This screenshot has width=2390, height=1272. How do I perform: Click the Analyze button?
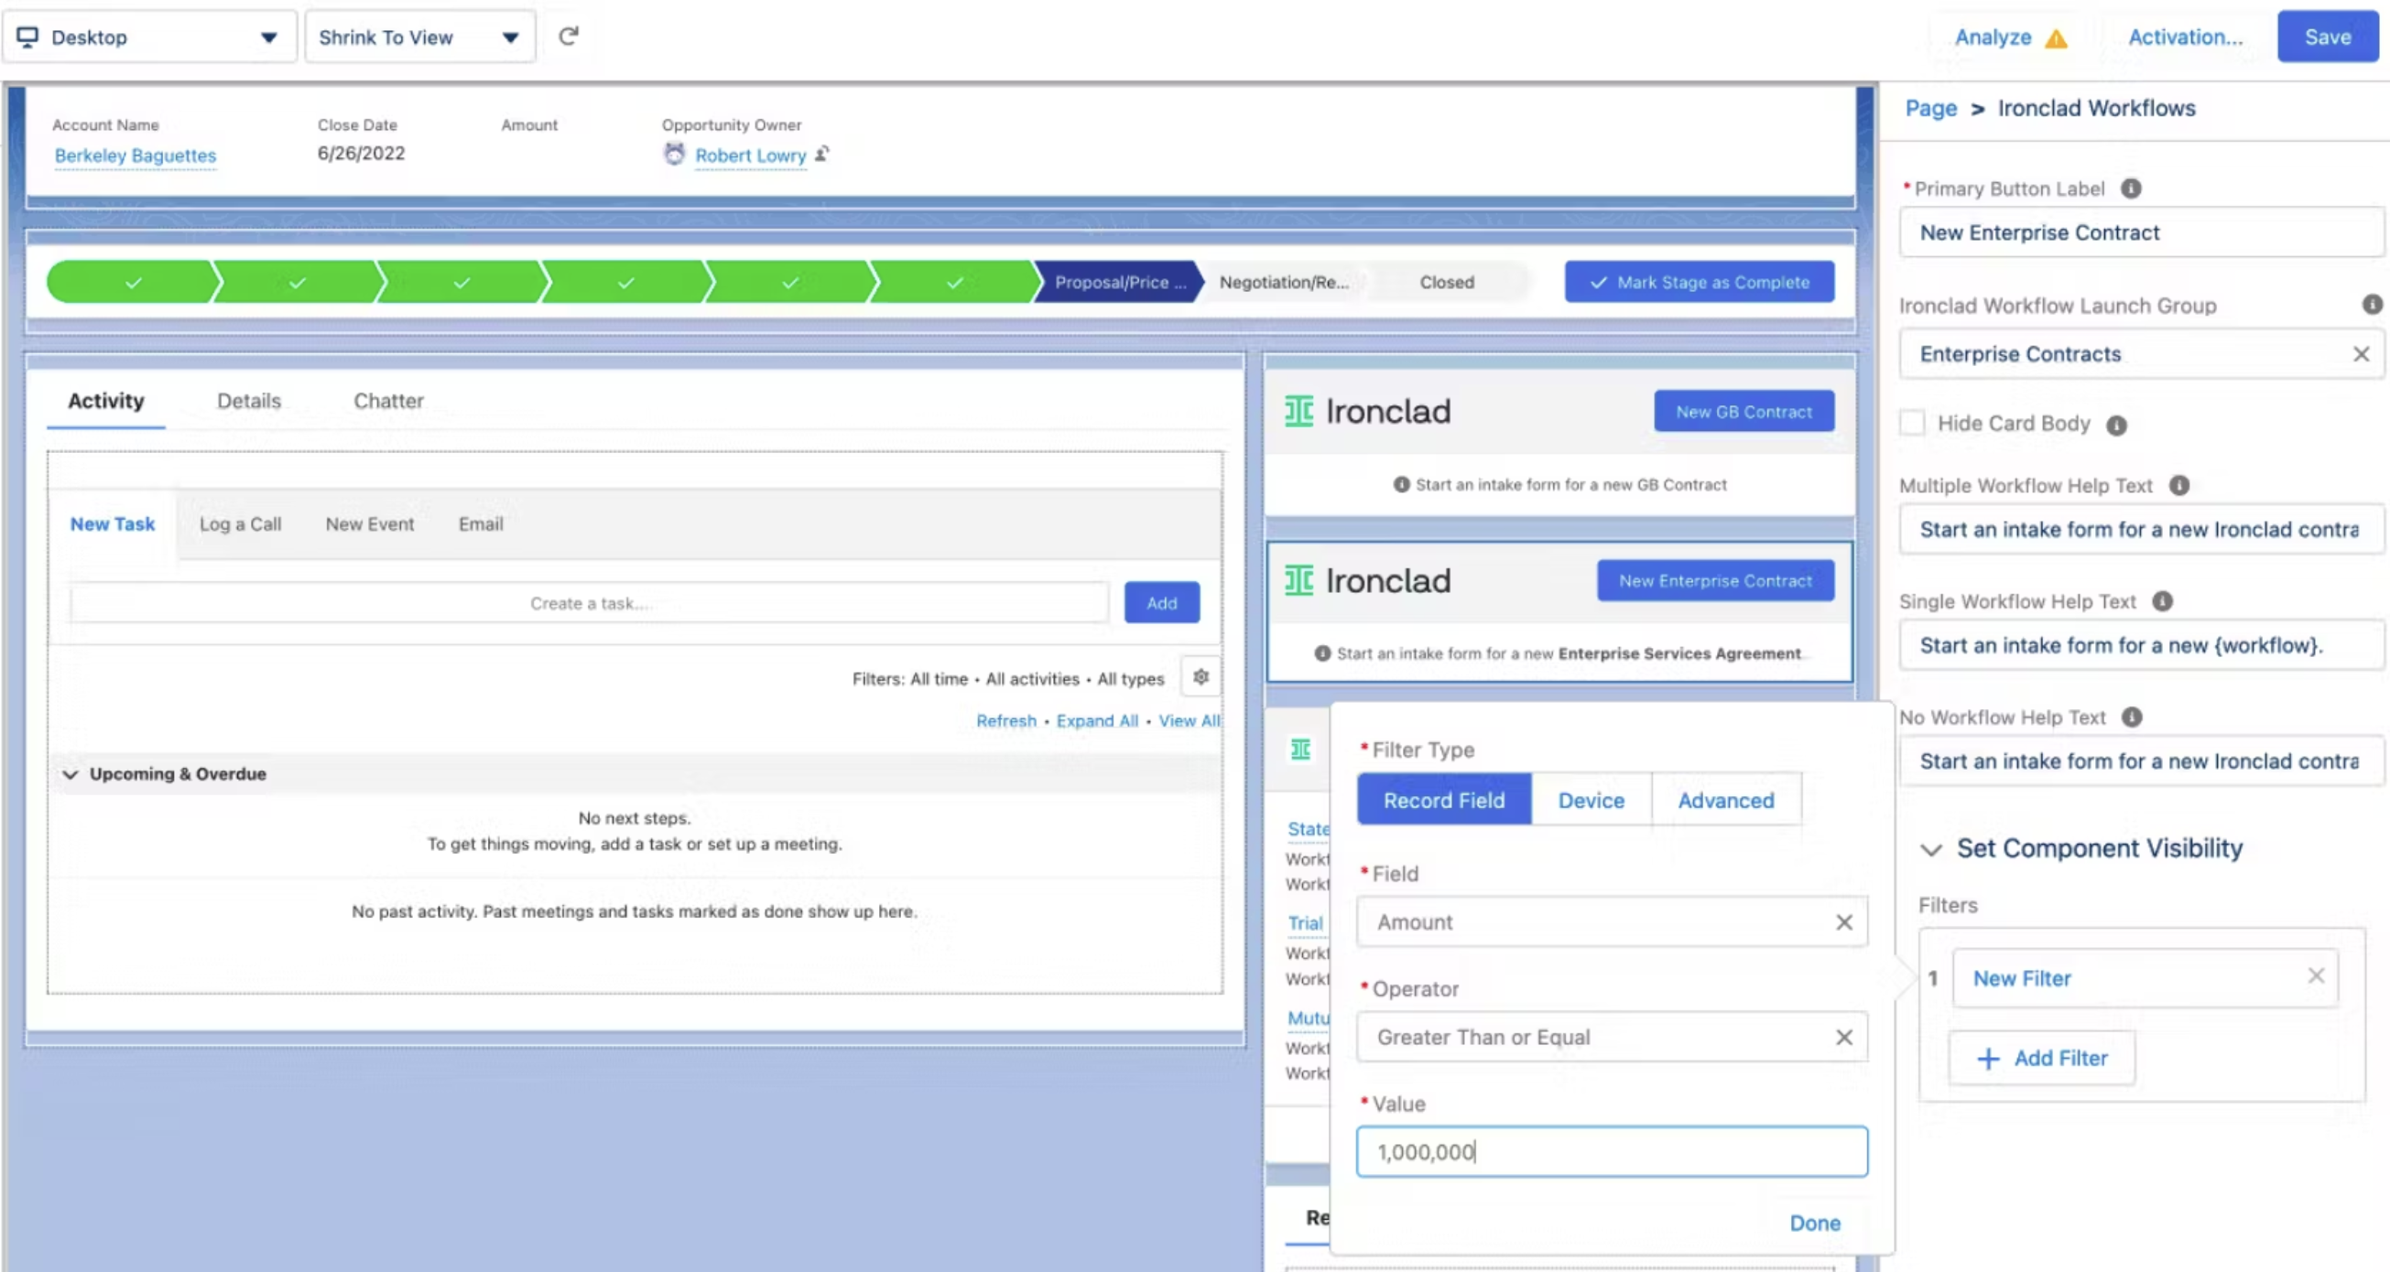click(x=1993, y=38)
